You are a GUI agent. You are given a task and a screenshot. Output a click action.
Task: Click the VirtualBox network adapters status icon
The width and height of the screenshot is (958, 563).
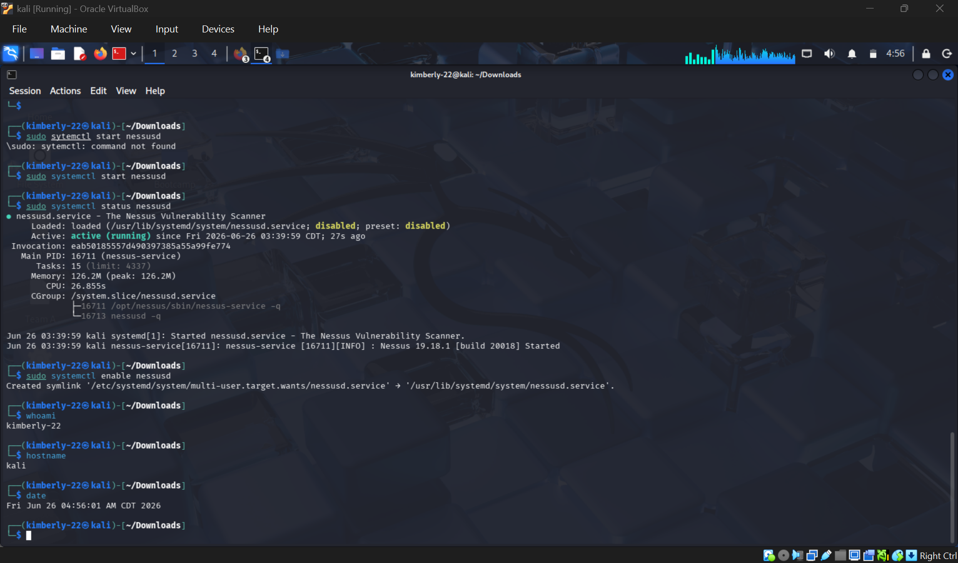tap(812, 556)
